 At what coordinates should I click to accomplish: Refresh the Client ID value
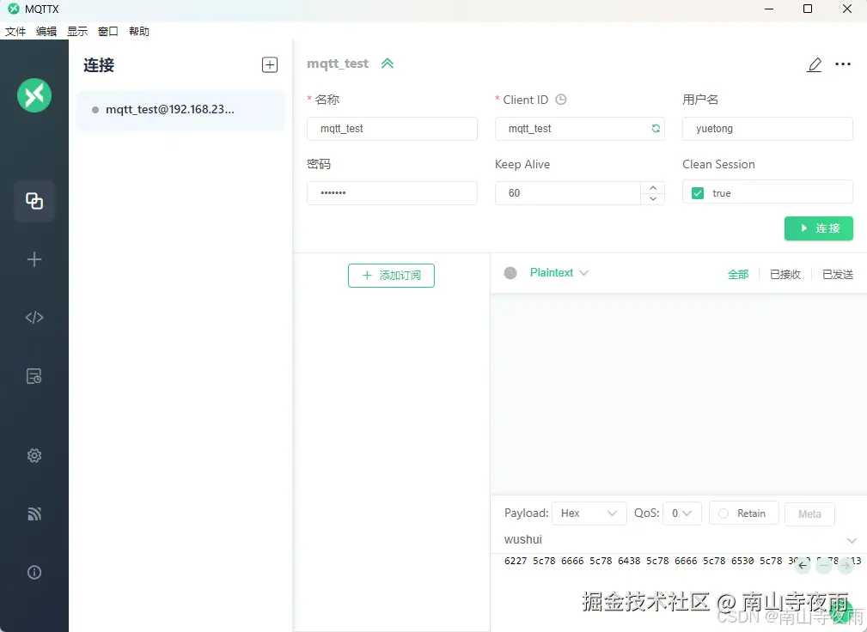(656, 128)
